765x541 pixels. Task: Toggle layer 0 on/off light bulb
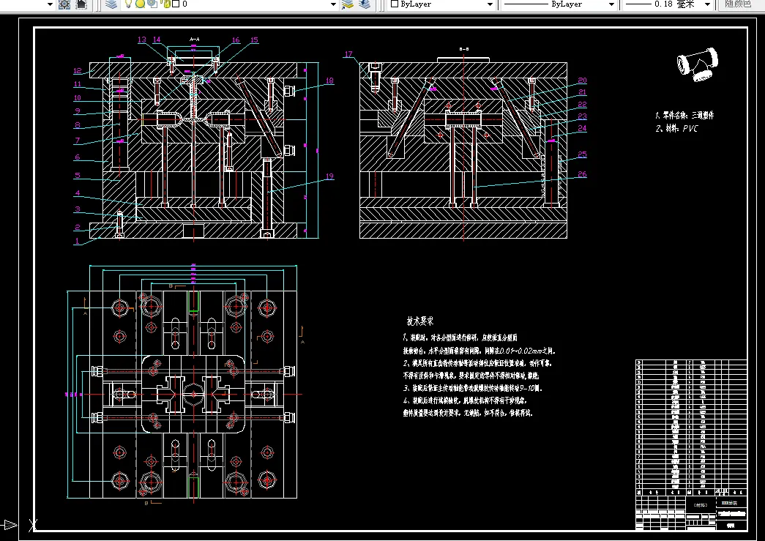[x=128, y=4]
